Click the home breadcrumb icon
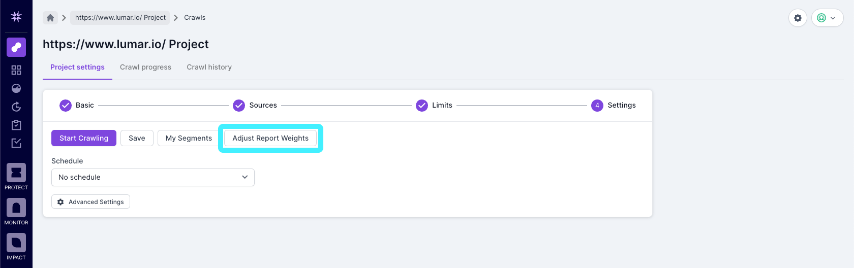Viewport: 854px width, 268px height. [50, 18]
